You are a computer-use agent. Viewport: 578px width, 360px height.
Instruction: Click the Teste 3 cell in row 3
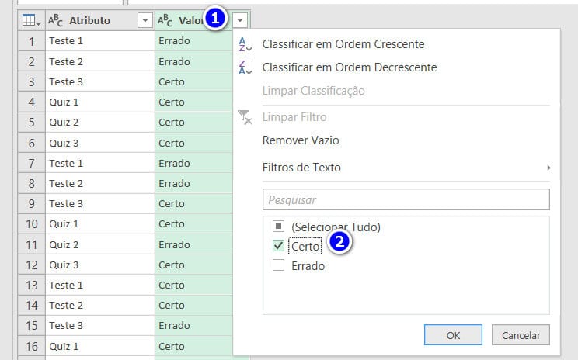[100, 81]
